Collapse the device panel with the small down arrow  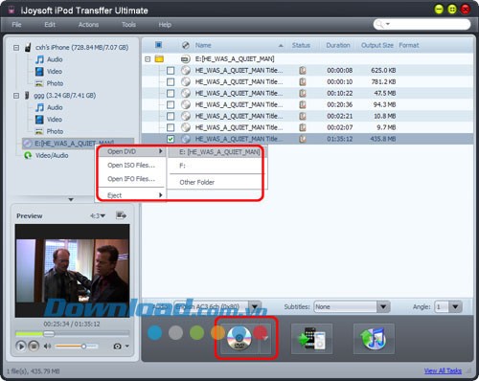tap(71, 199)
